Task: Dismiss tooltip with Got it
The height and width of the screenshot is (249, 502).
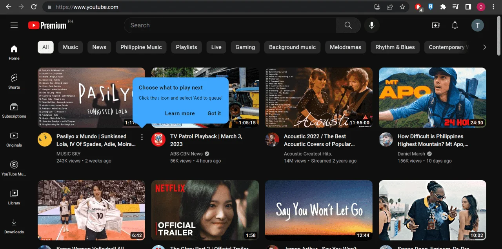Action: pyautogui.click(x=214, y=113)
